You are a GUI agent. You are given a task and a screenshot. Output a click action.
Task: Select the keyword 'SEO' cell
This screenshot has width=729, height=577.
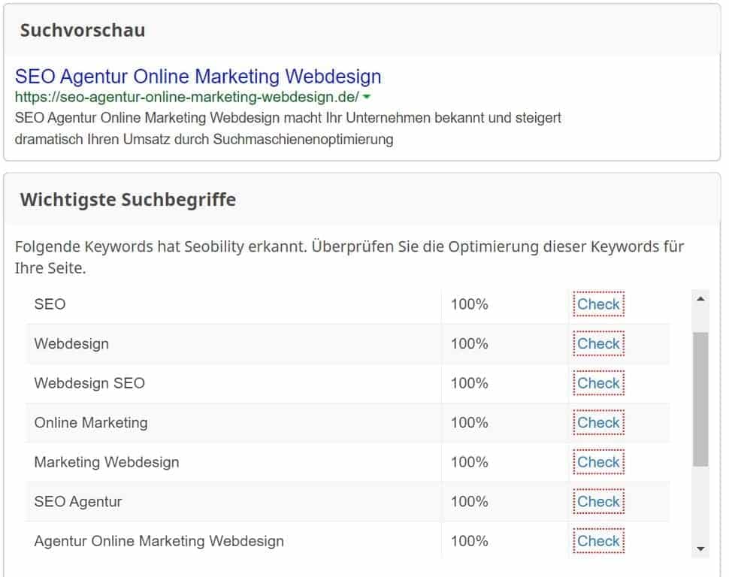(x=234, y=304)
